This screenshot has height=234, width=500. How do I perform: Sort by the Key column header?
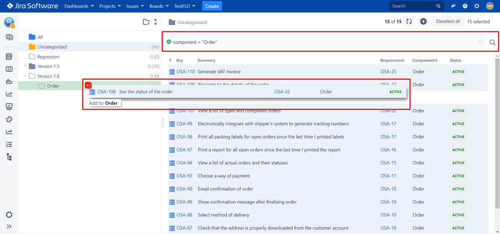pyautogui.click(x=180, y=60)
